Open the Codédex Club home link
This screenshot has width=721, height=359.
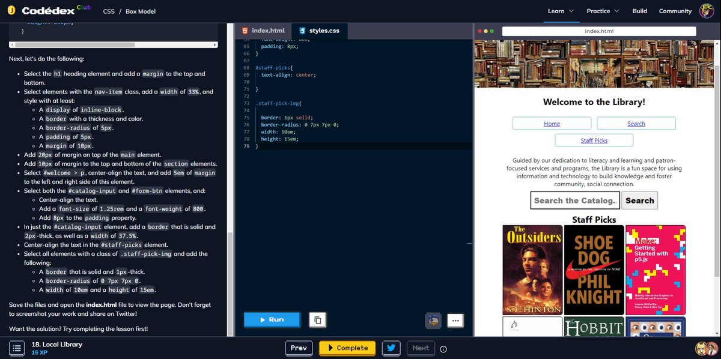[x=56, y=11]
